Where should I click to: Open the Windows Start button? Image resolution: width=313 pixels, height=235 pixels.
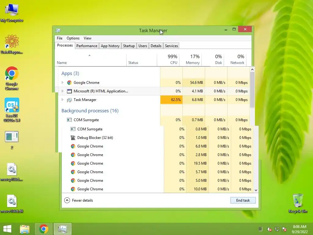(x=7, y=229)
